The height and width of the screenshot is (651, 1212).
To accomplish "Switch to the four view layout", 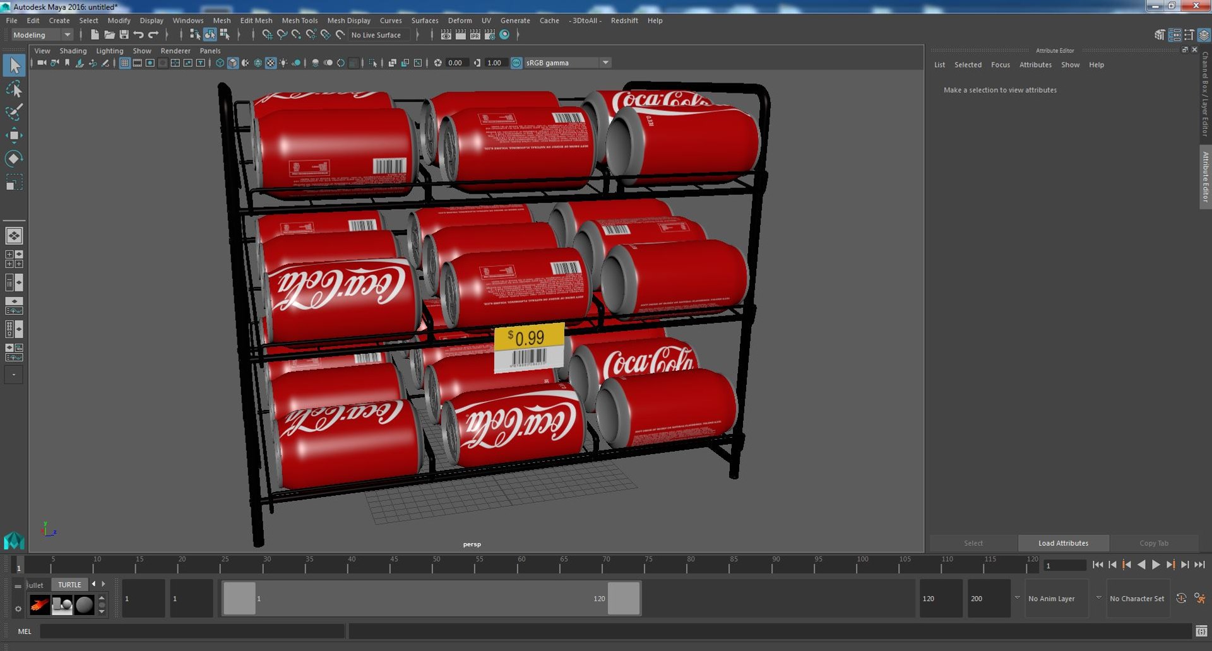I will (14, 259).
